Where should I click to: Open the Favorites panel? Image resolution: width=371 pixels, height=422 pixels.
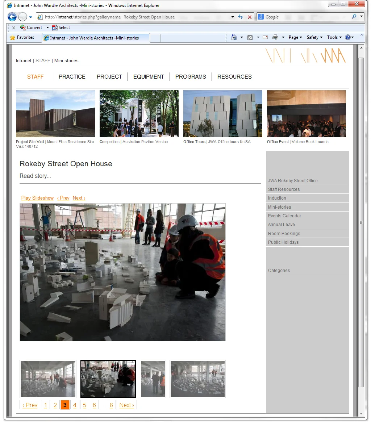24,37
